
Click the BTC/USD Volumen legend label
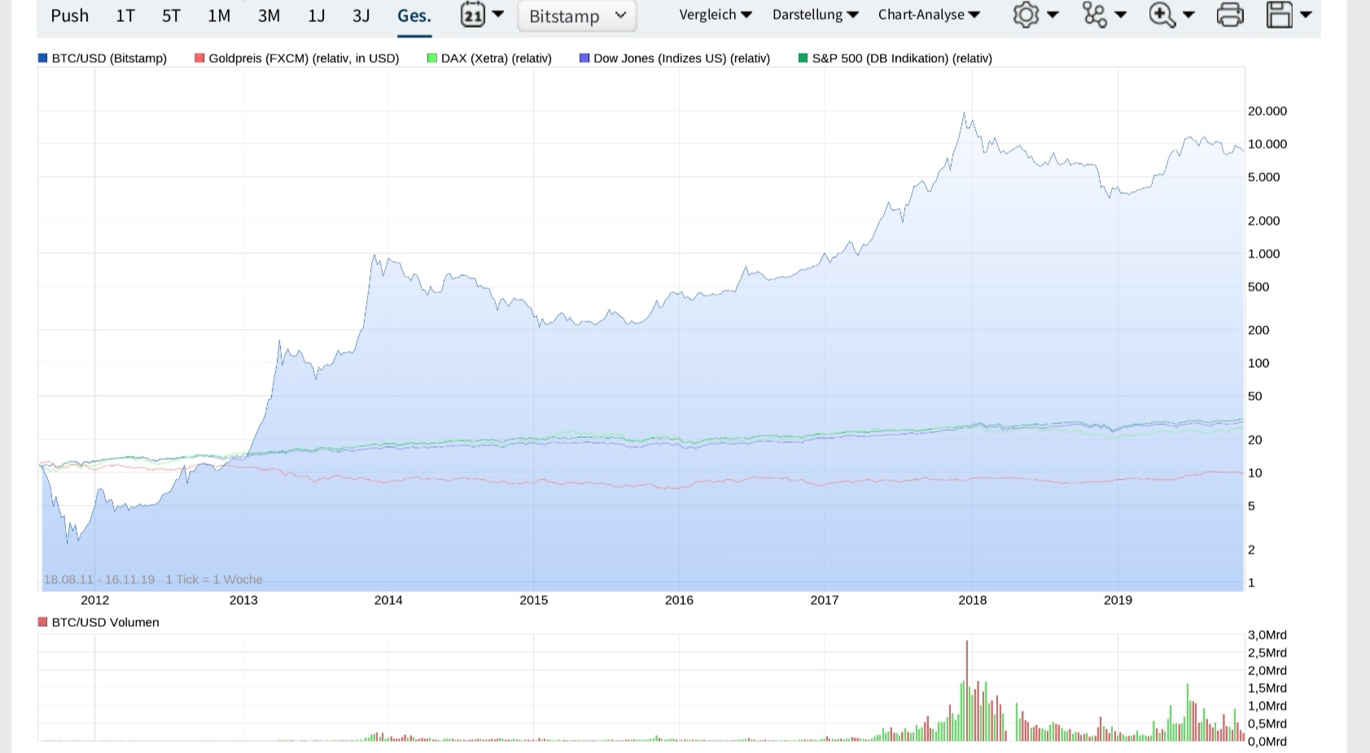[105, 622]
